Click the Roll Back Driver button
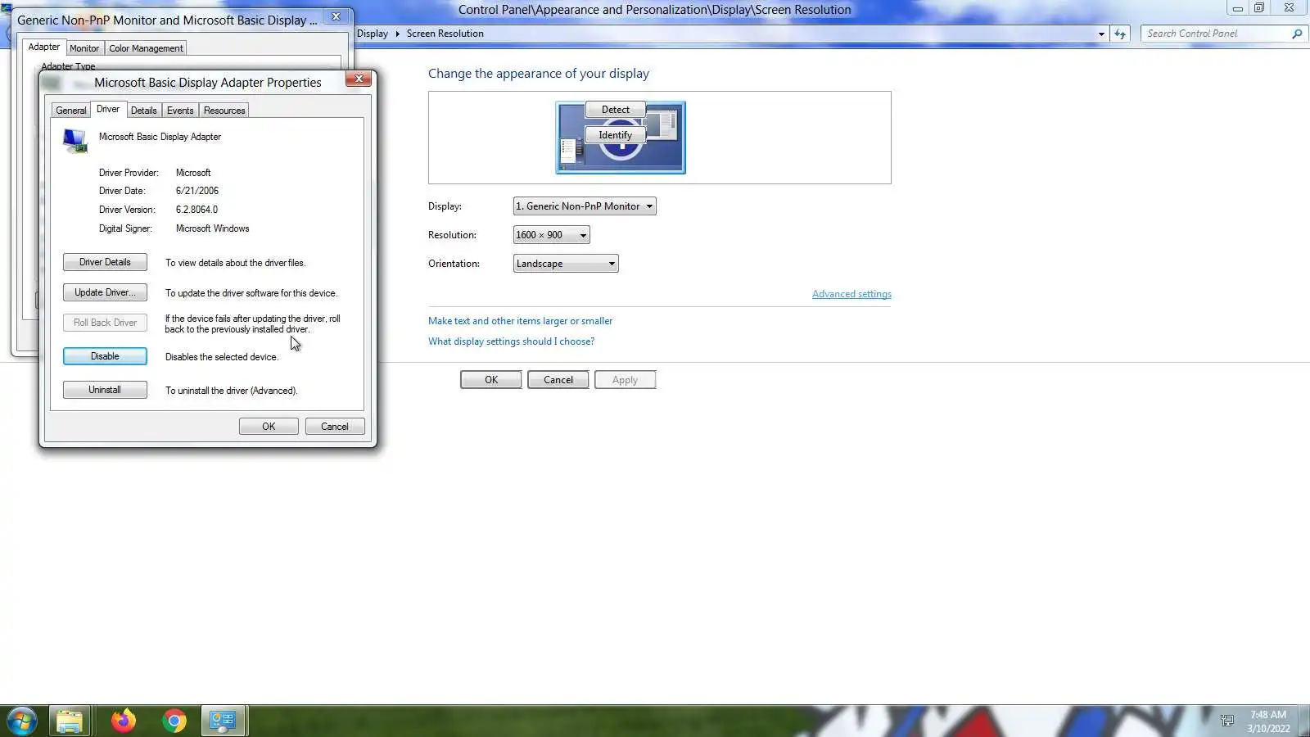The width and height of the screenshot is (1310, 737). click(x=105, y=323)
